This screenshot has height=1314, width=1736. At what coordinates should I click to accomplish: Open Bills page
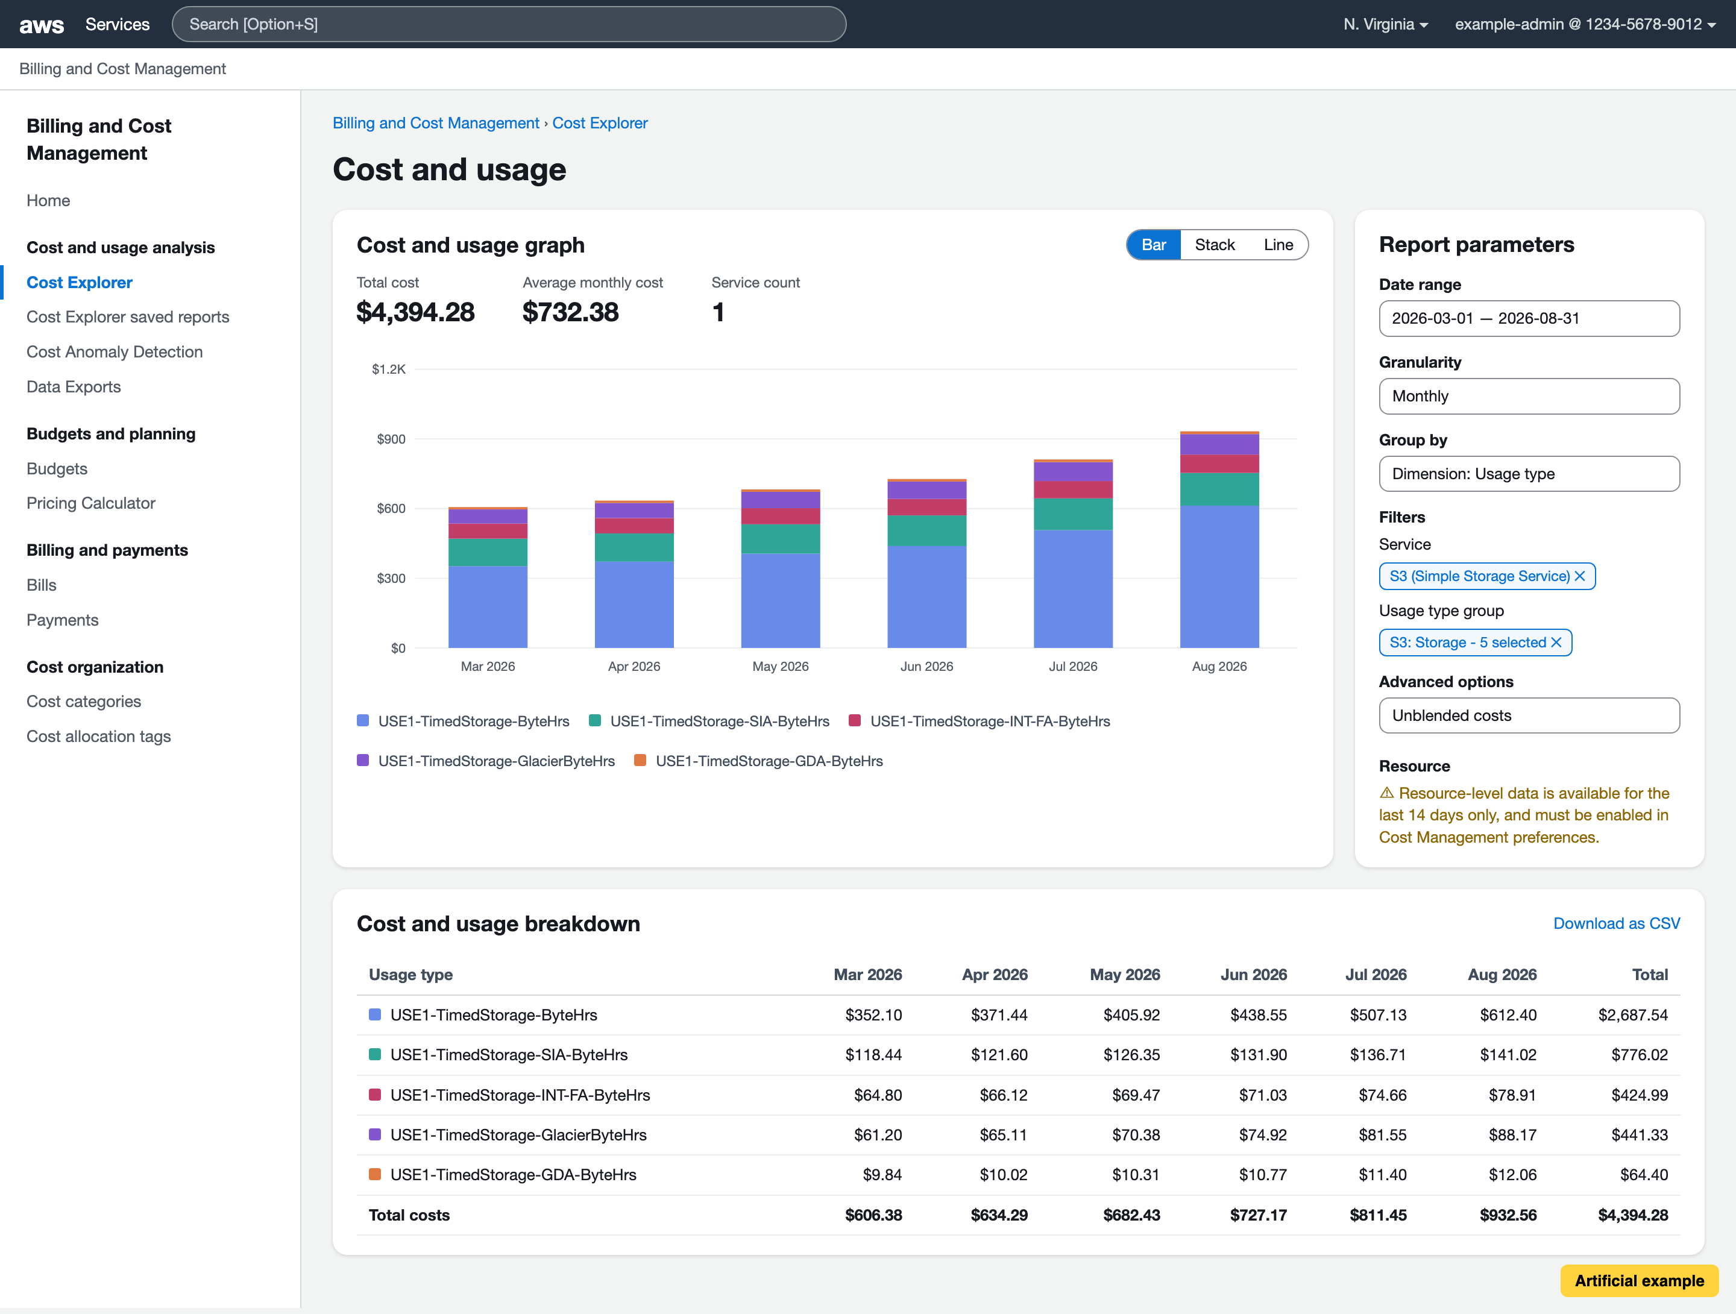[x=42, y=585]
